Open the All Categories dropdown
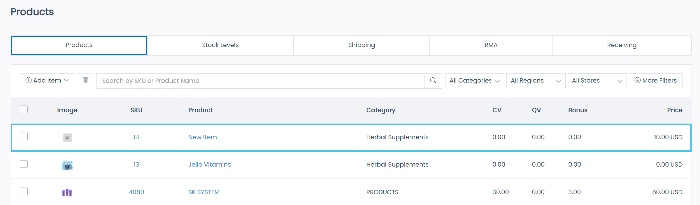 click(x=474, y=80)
